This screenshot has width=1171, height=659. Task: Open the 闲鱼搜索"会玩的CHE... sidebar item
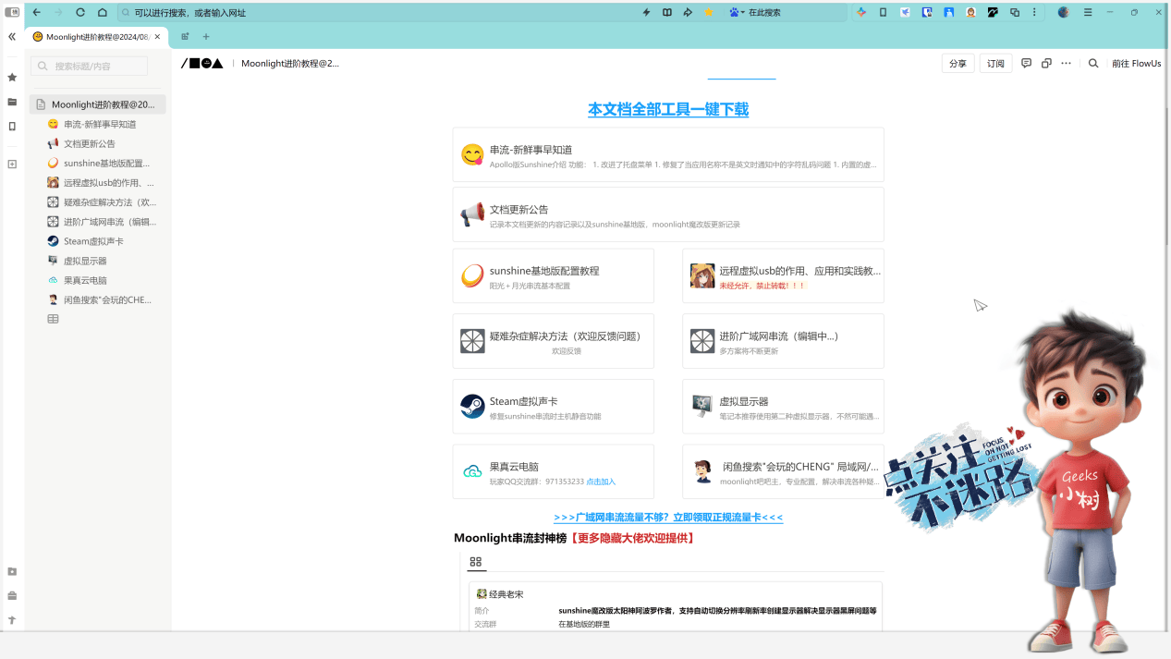(x=107, y=300)
